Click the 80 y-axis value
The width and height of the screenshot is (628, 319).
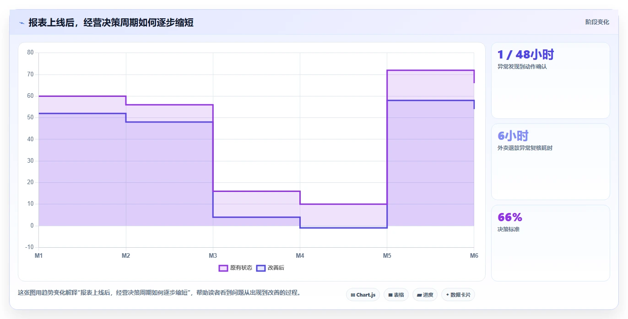point(30,53)
